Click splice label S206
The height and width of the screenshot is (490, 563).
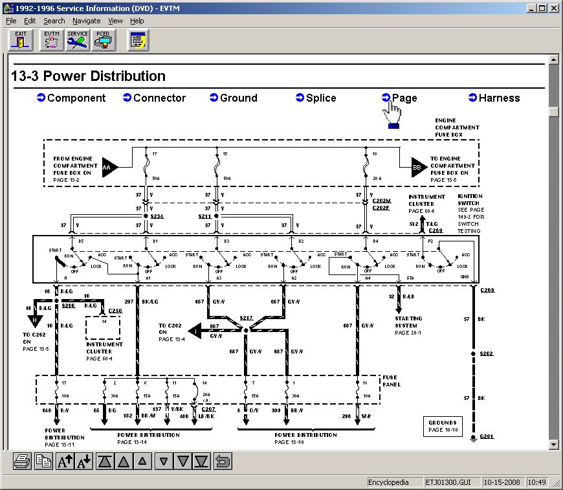coord(69,306)
